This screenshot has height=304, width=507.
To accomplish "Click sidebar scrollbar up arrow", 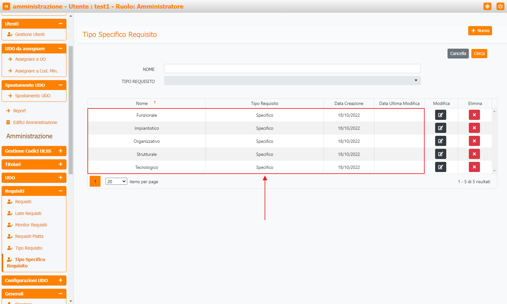I will pyautogui.click(x=71, y=16).
